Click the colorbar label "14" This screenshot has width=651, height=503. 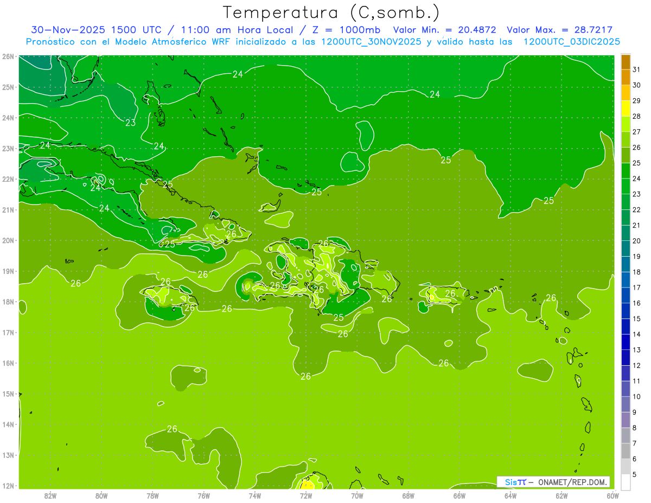[x=636, y=334]
